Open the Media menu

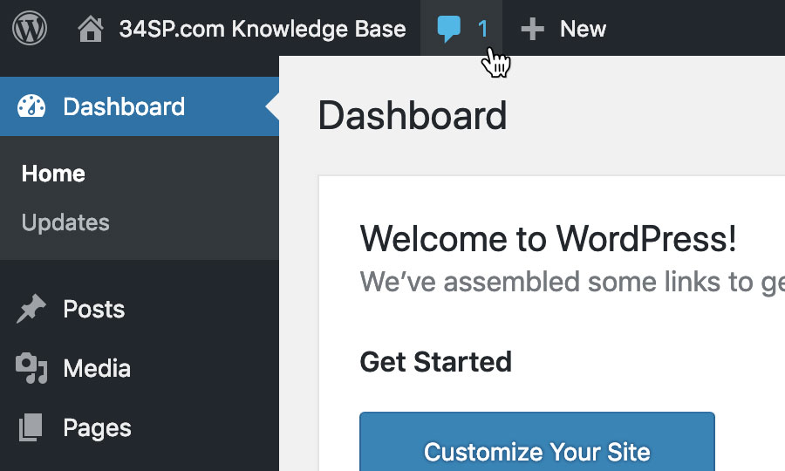point(97,368)
